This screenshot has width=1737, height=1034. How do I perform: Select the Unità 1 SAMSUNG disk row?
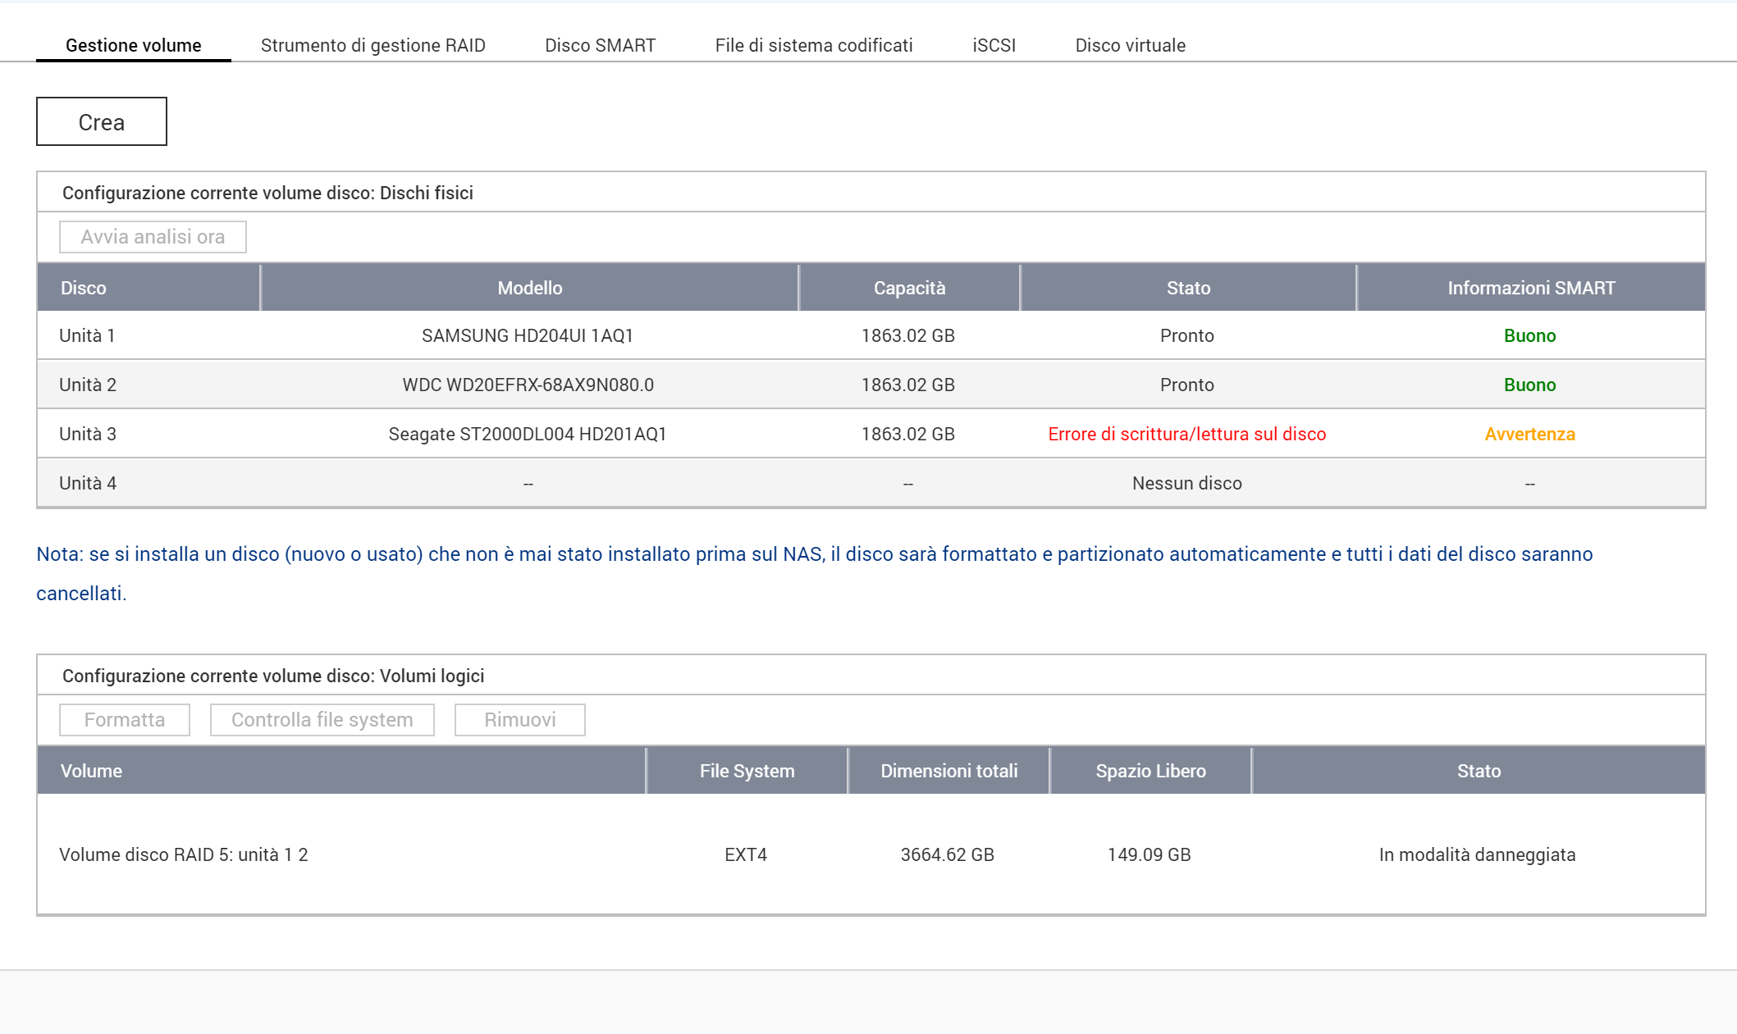click(527, 335)
